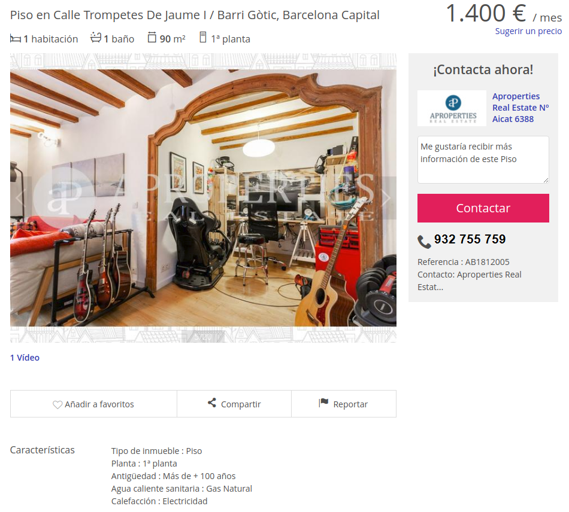The width and height of the screenshot is (569, 512).
Task: Open the 1 Vídeo link
Action: (25, 358)
